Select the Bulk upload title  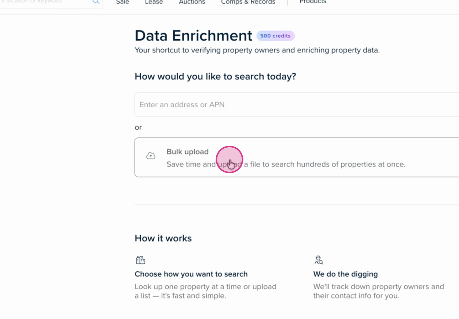coord(187,152)
